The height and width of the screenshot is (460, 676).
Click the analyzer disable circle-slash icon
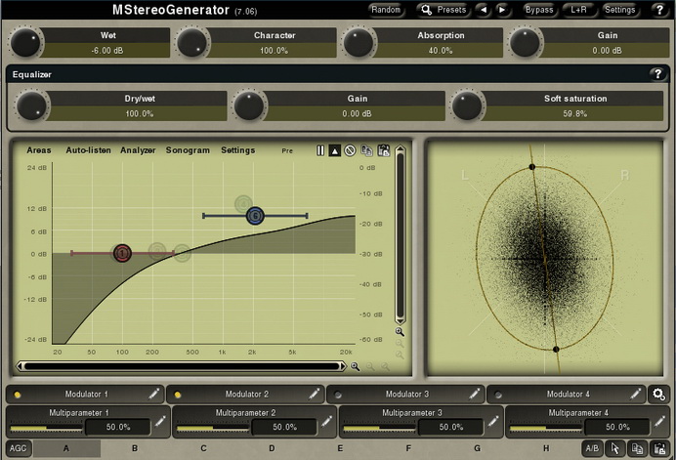coord(350,150)
